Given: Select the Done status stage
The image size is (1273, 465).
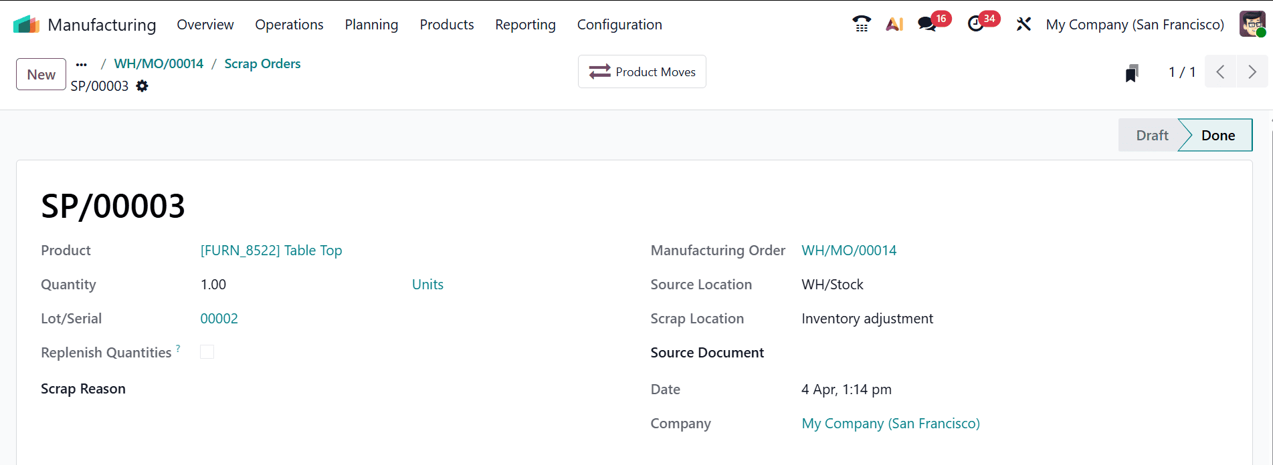Looking at the screenshot, I should (1217, 135).
